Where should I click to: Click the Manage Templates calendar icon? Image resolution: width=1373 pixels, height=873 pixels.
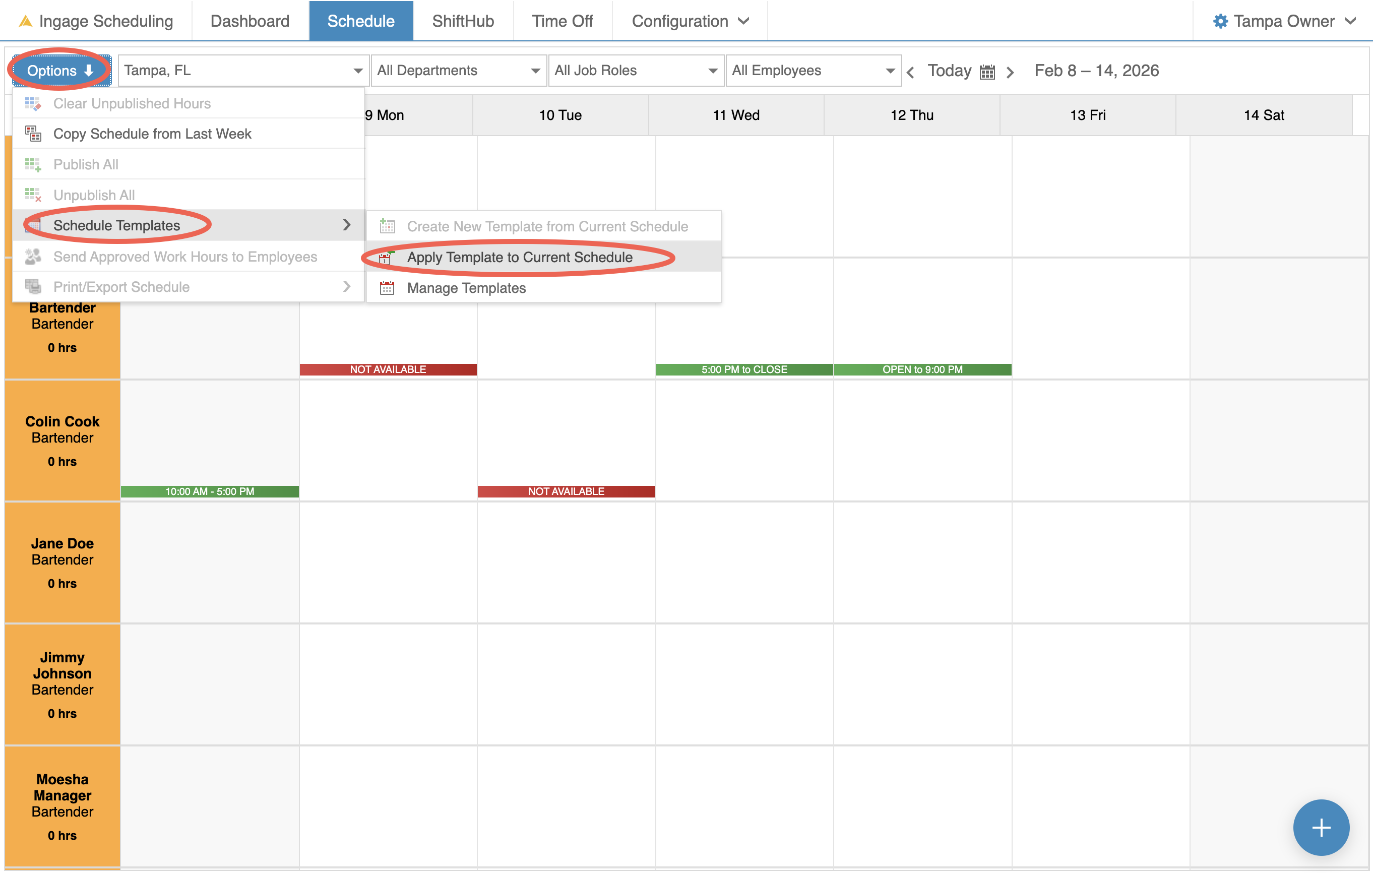(x=387, y=288)
